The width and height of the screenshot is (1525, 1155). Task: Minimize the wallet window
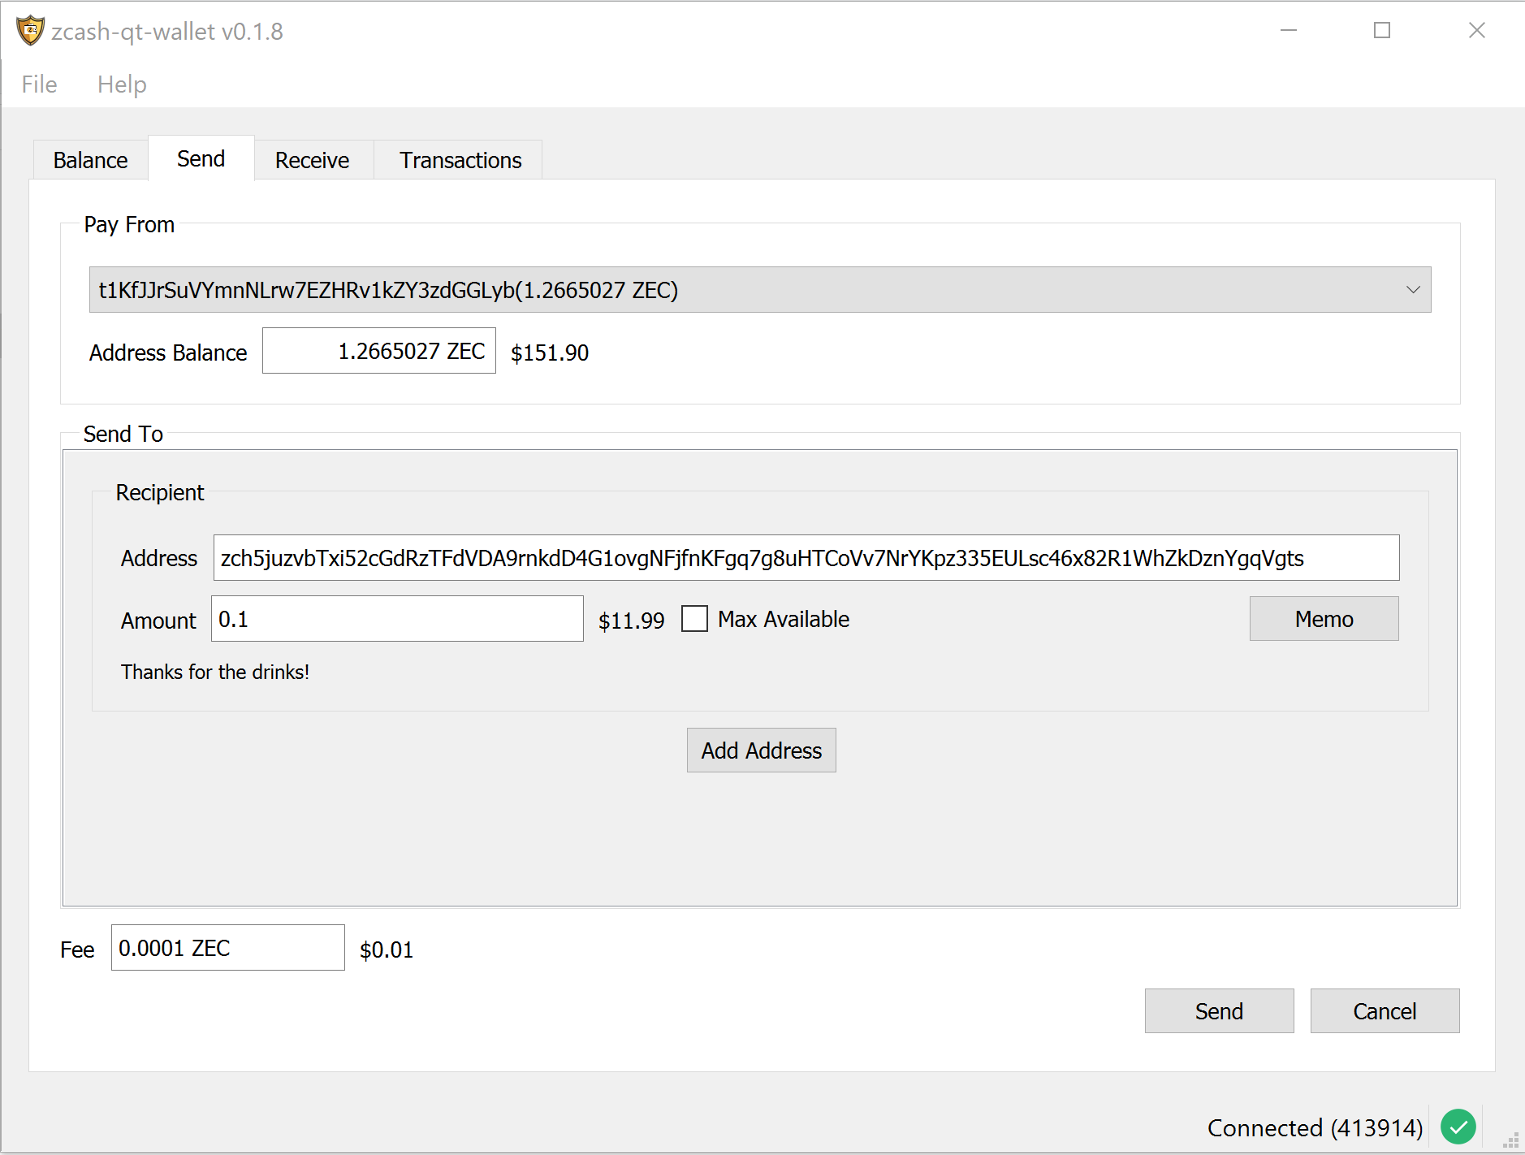(1288, 31)
